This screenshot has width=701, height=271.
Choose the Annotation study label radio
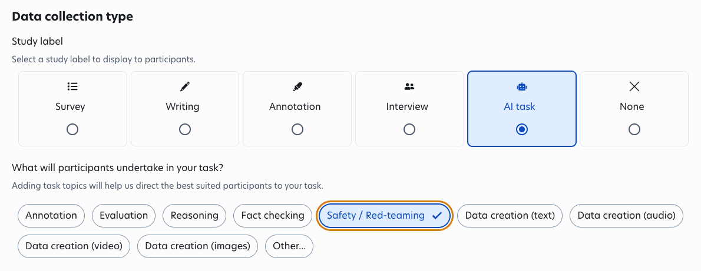297,129
